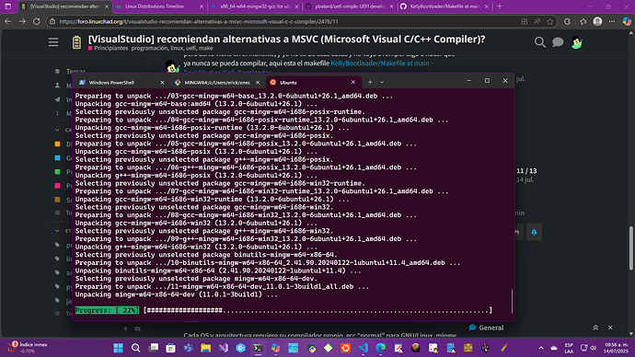The width and height of the screenshot is (635, 357).
Task: Switch to Windows PowerShell terminal tab
Action: click(111, 82)
